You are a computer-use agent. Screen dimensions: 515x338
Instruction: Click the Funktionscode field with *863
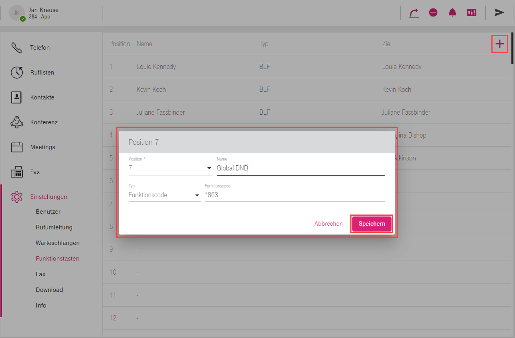(x=295, y=195)
